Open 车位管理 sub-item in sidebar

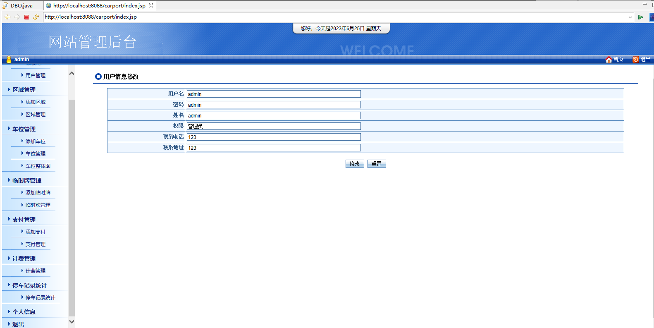(36, 154)
